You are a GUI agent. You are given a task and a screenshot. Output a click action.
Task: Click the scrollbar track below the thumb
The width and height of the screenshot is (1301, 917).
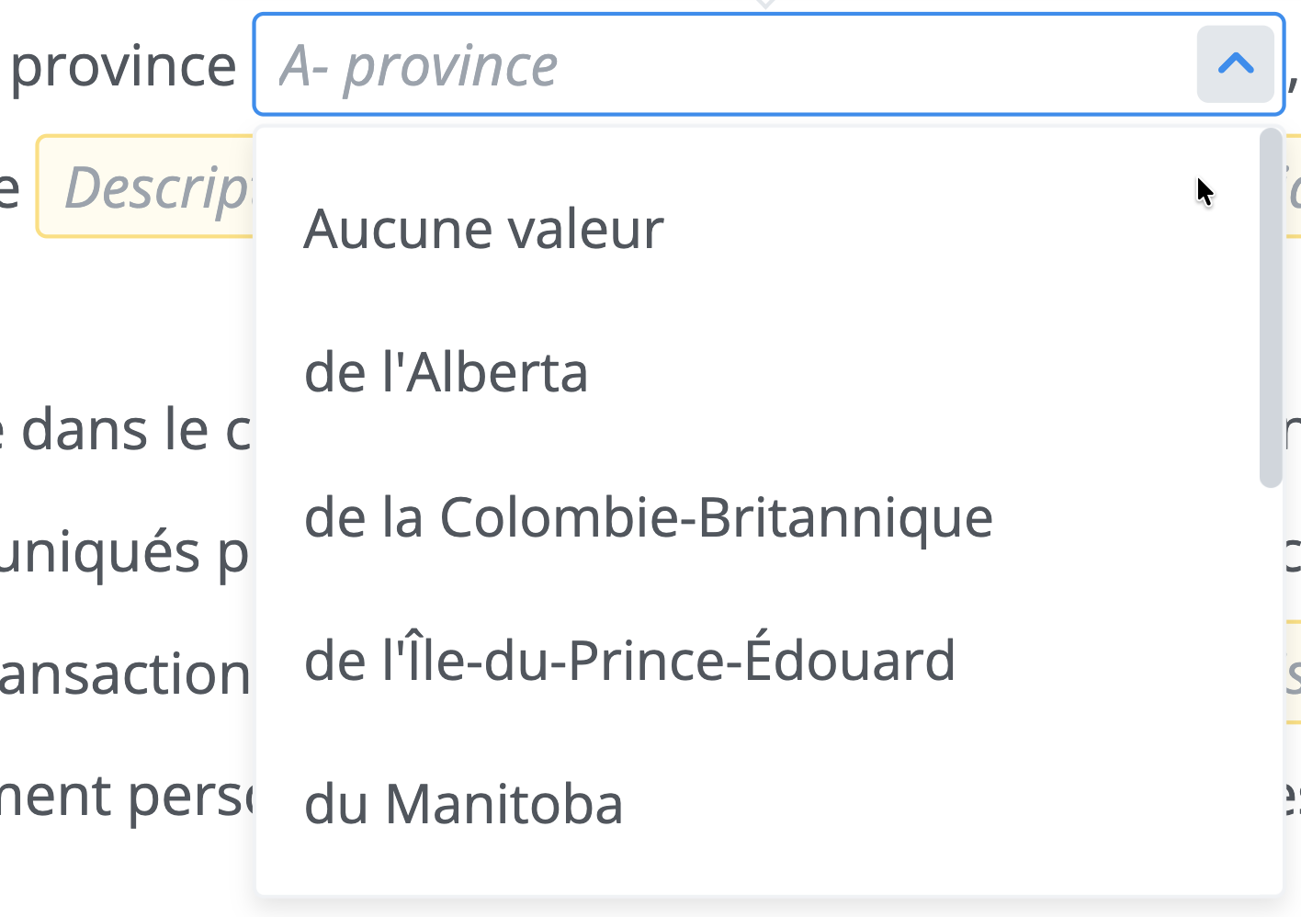point(1271,689)
